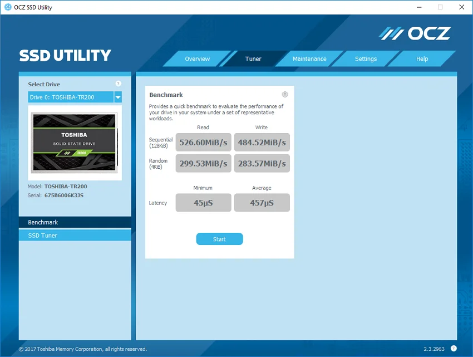Select the Tuner tab
Screen dimensions: 473x357
click(x=253, y=59)
